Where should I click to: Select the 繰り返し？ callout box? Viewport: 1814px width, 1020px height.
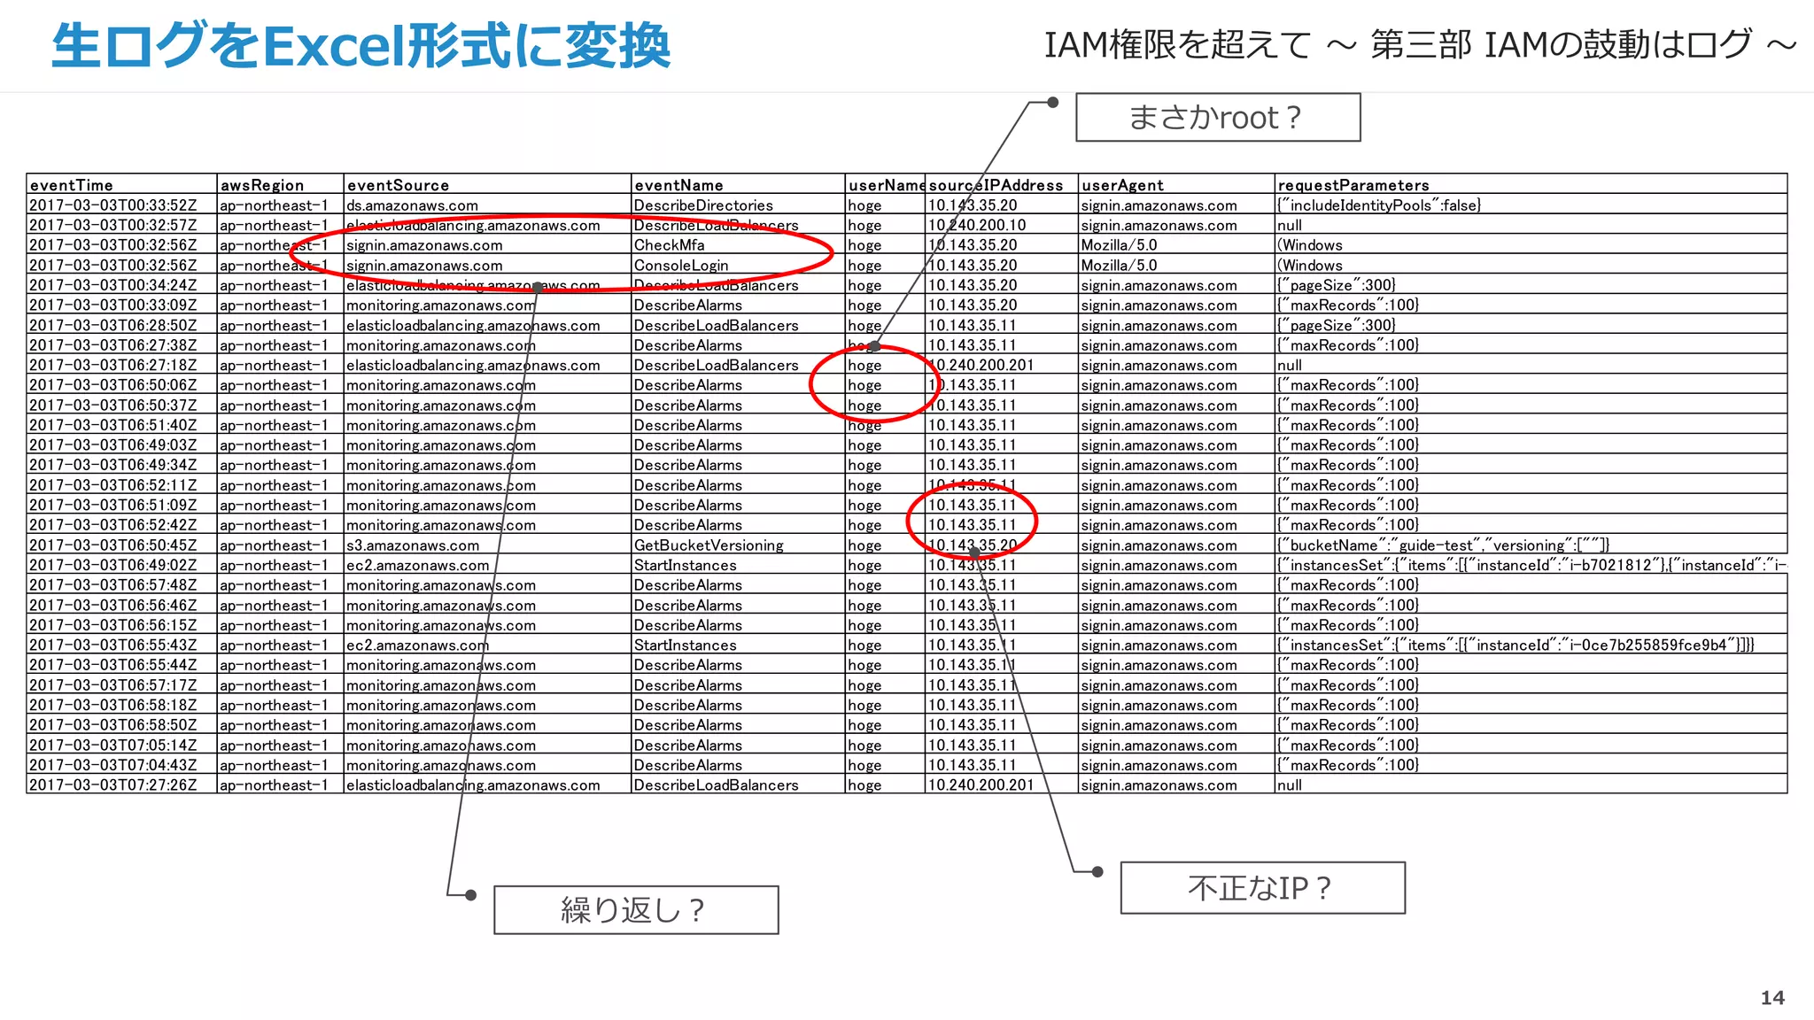coord(636,909)
